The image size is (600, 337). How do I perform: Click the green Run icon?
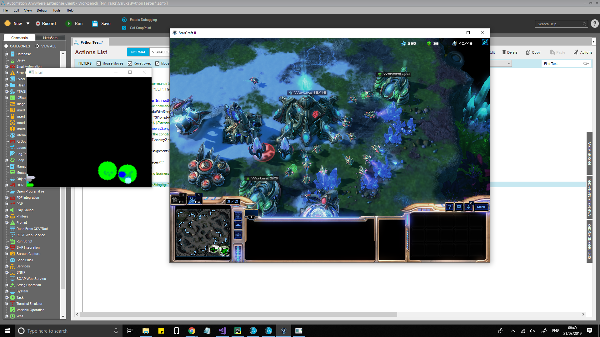[x=68, y=24]
